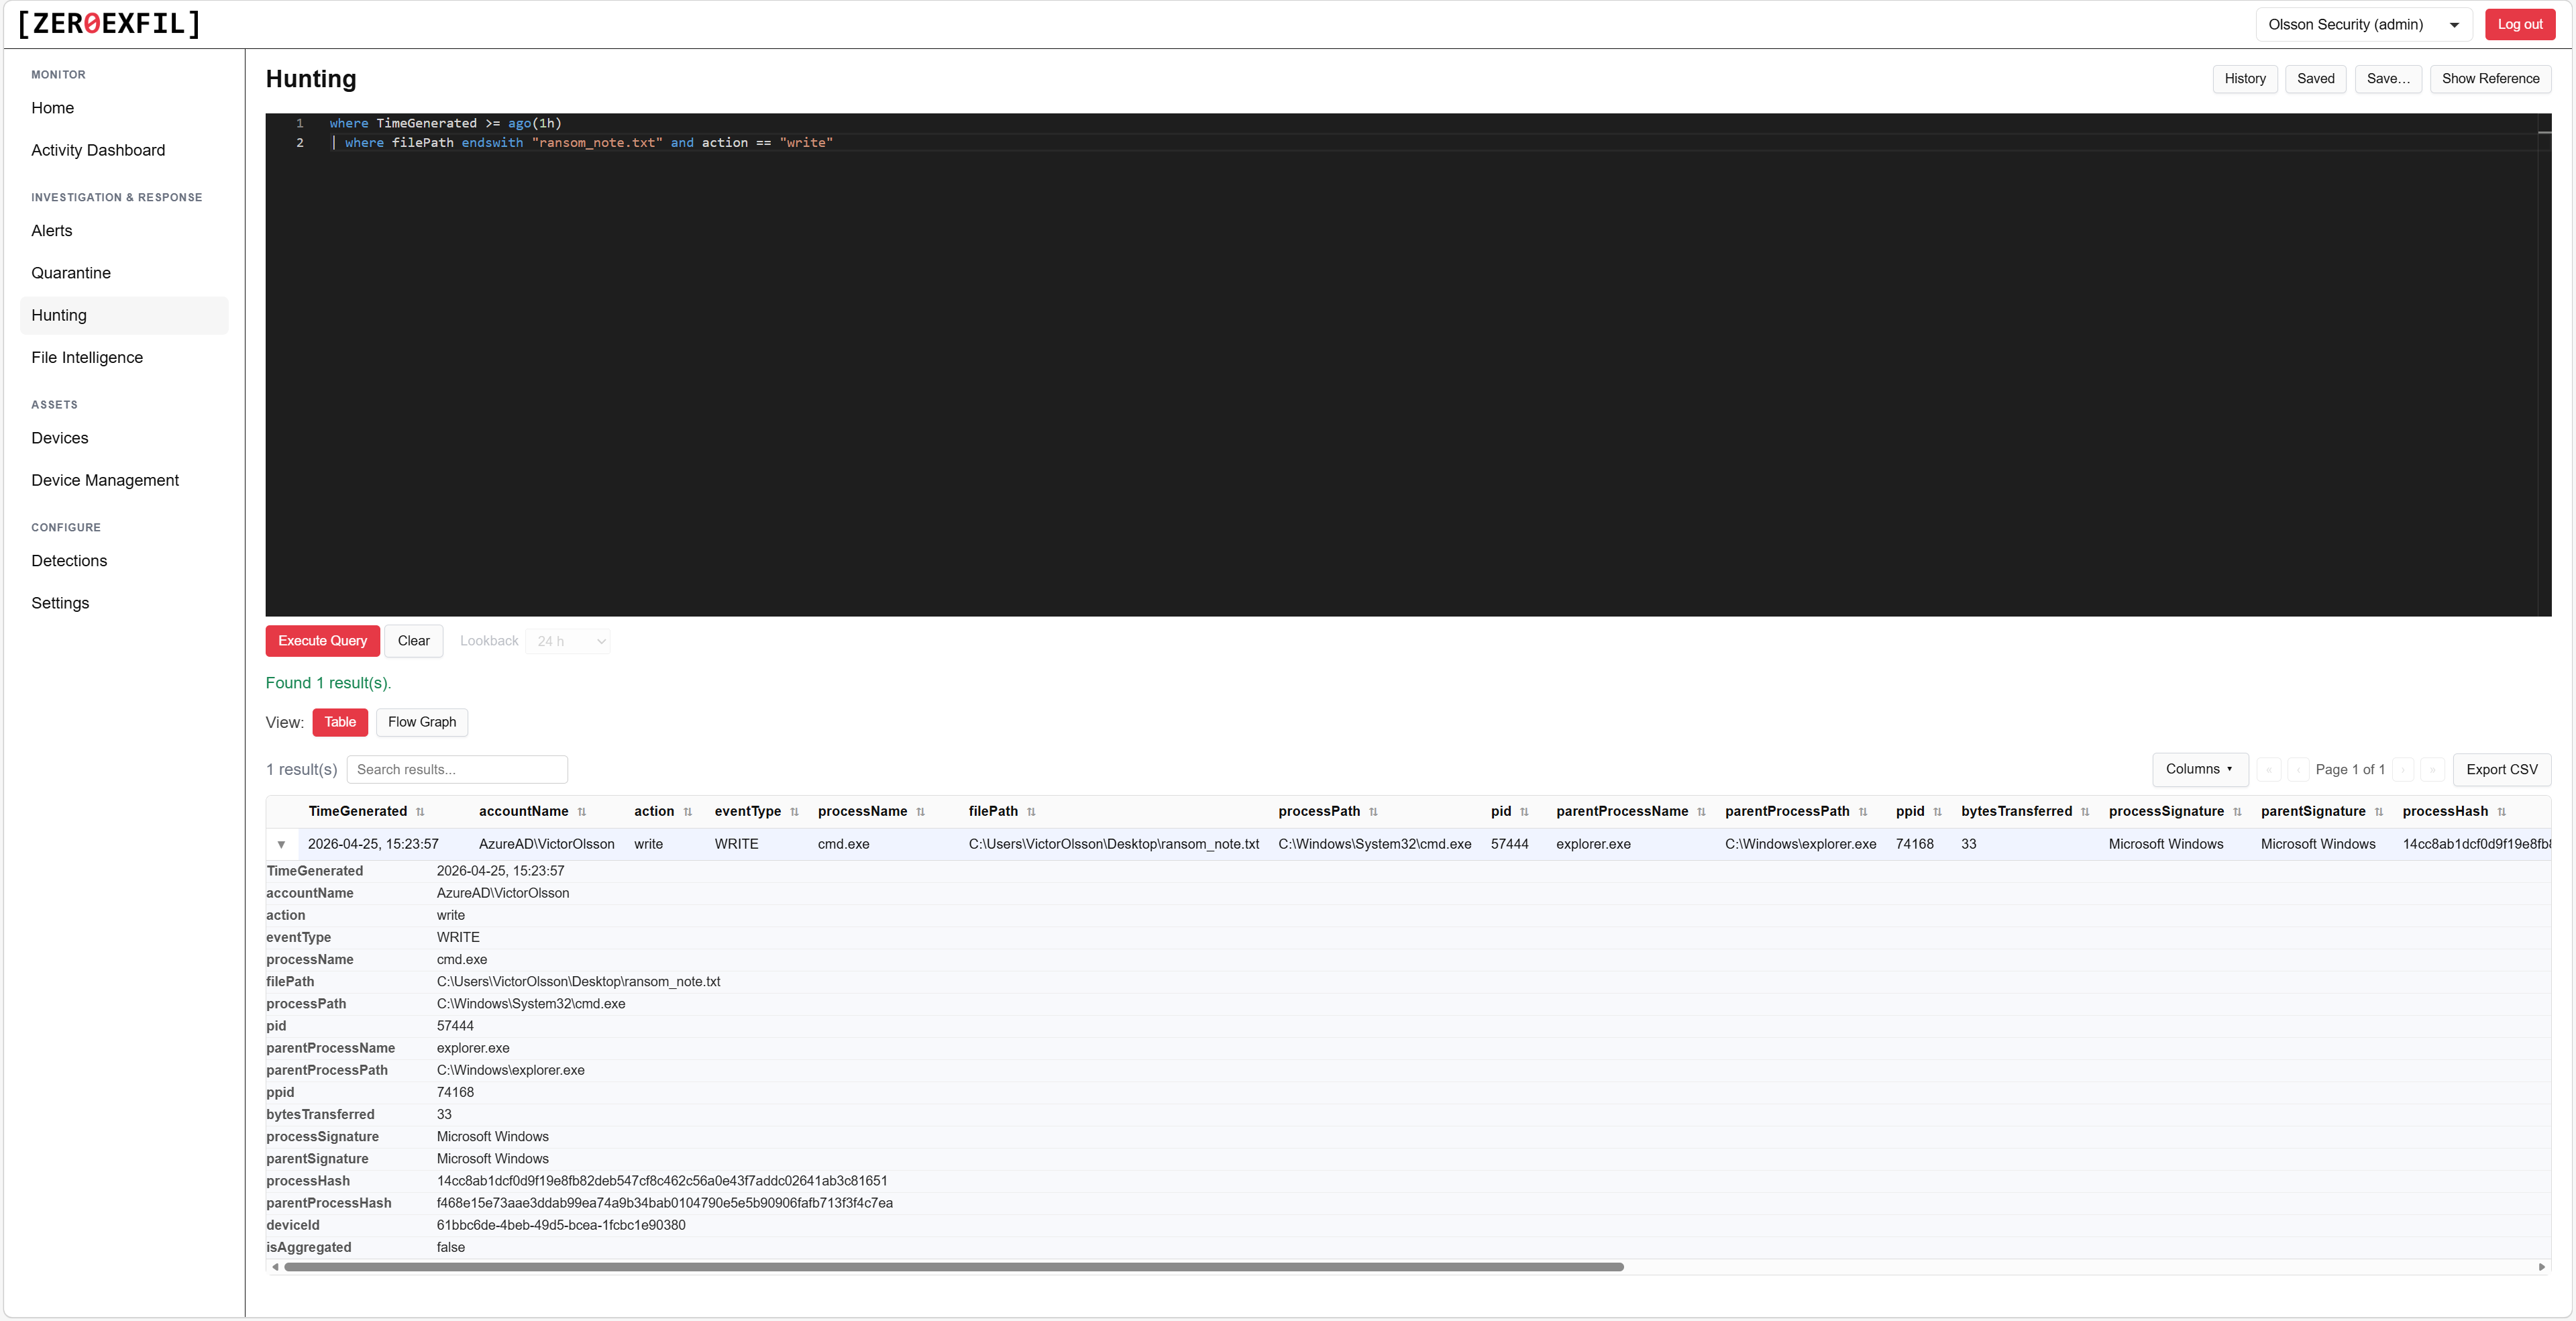Sort results by filePath column

[1031, 812]
